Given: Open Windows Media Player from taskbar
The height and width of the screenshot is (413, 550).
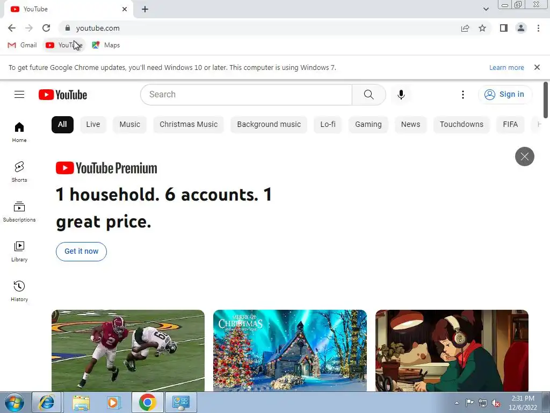Looking at the screenshot, I should 113,402.
